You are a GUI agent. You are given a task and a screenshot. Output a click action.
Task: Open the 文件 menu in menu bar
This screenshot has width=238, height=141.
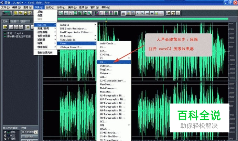tap(5, 7)
